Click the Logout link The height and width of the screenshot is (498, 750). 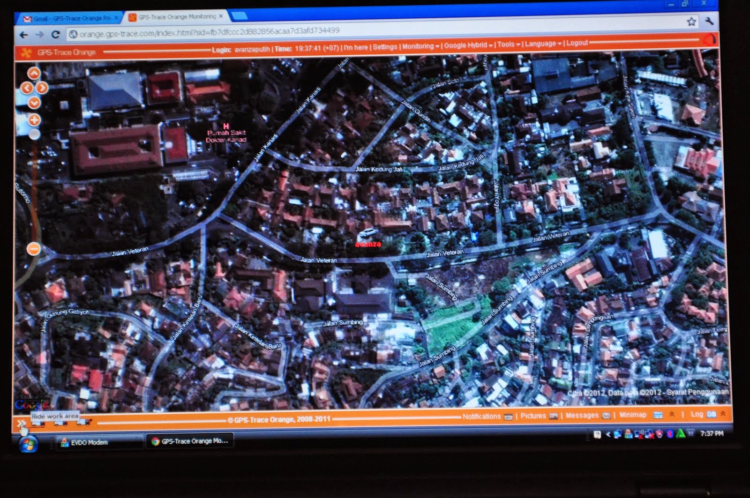[x=577, y=43]
